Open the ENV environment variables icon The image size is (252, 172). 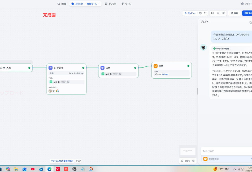[x=218, y=13]
